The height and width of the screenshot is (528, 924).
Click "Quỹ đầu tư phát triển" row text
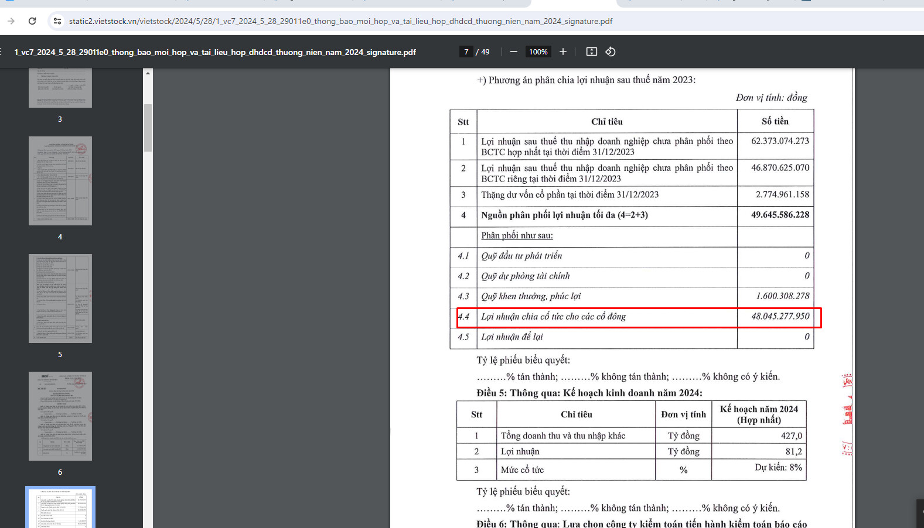[x=521, y=256]
